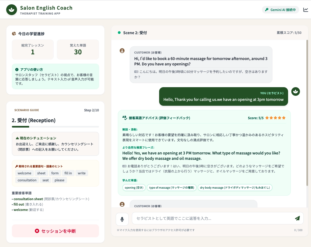Click '累積スコア: 5/50' text
This screenshot has height=247, width=311.
coord(289,33)
